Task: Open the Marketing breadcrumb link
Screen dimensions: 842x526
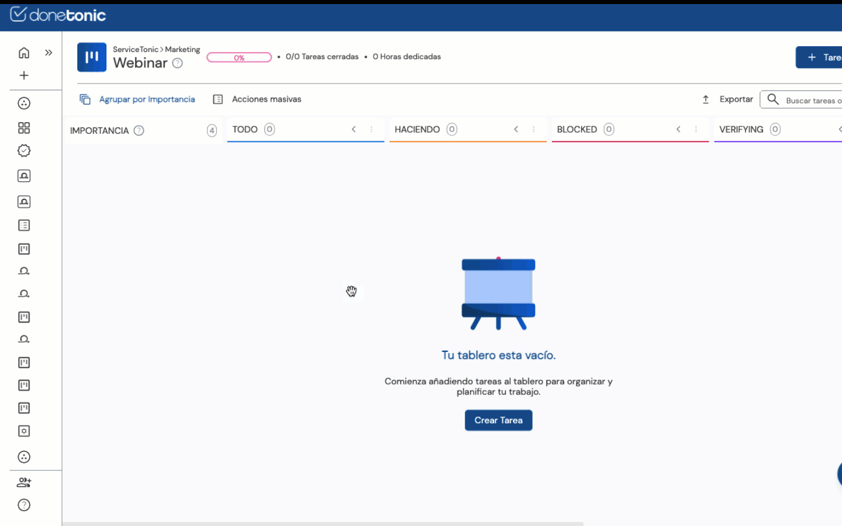Action: (182, 50)
